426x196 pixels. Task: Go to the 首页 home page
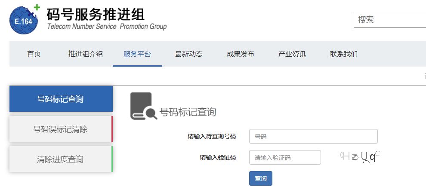tap(34, 54)
